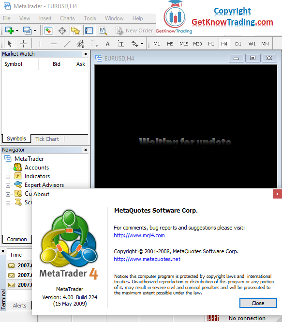
Task: Close the About dialog with red X
Action: coord(277,194)
